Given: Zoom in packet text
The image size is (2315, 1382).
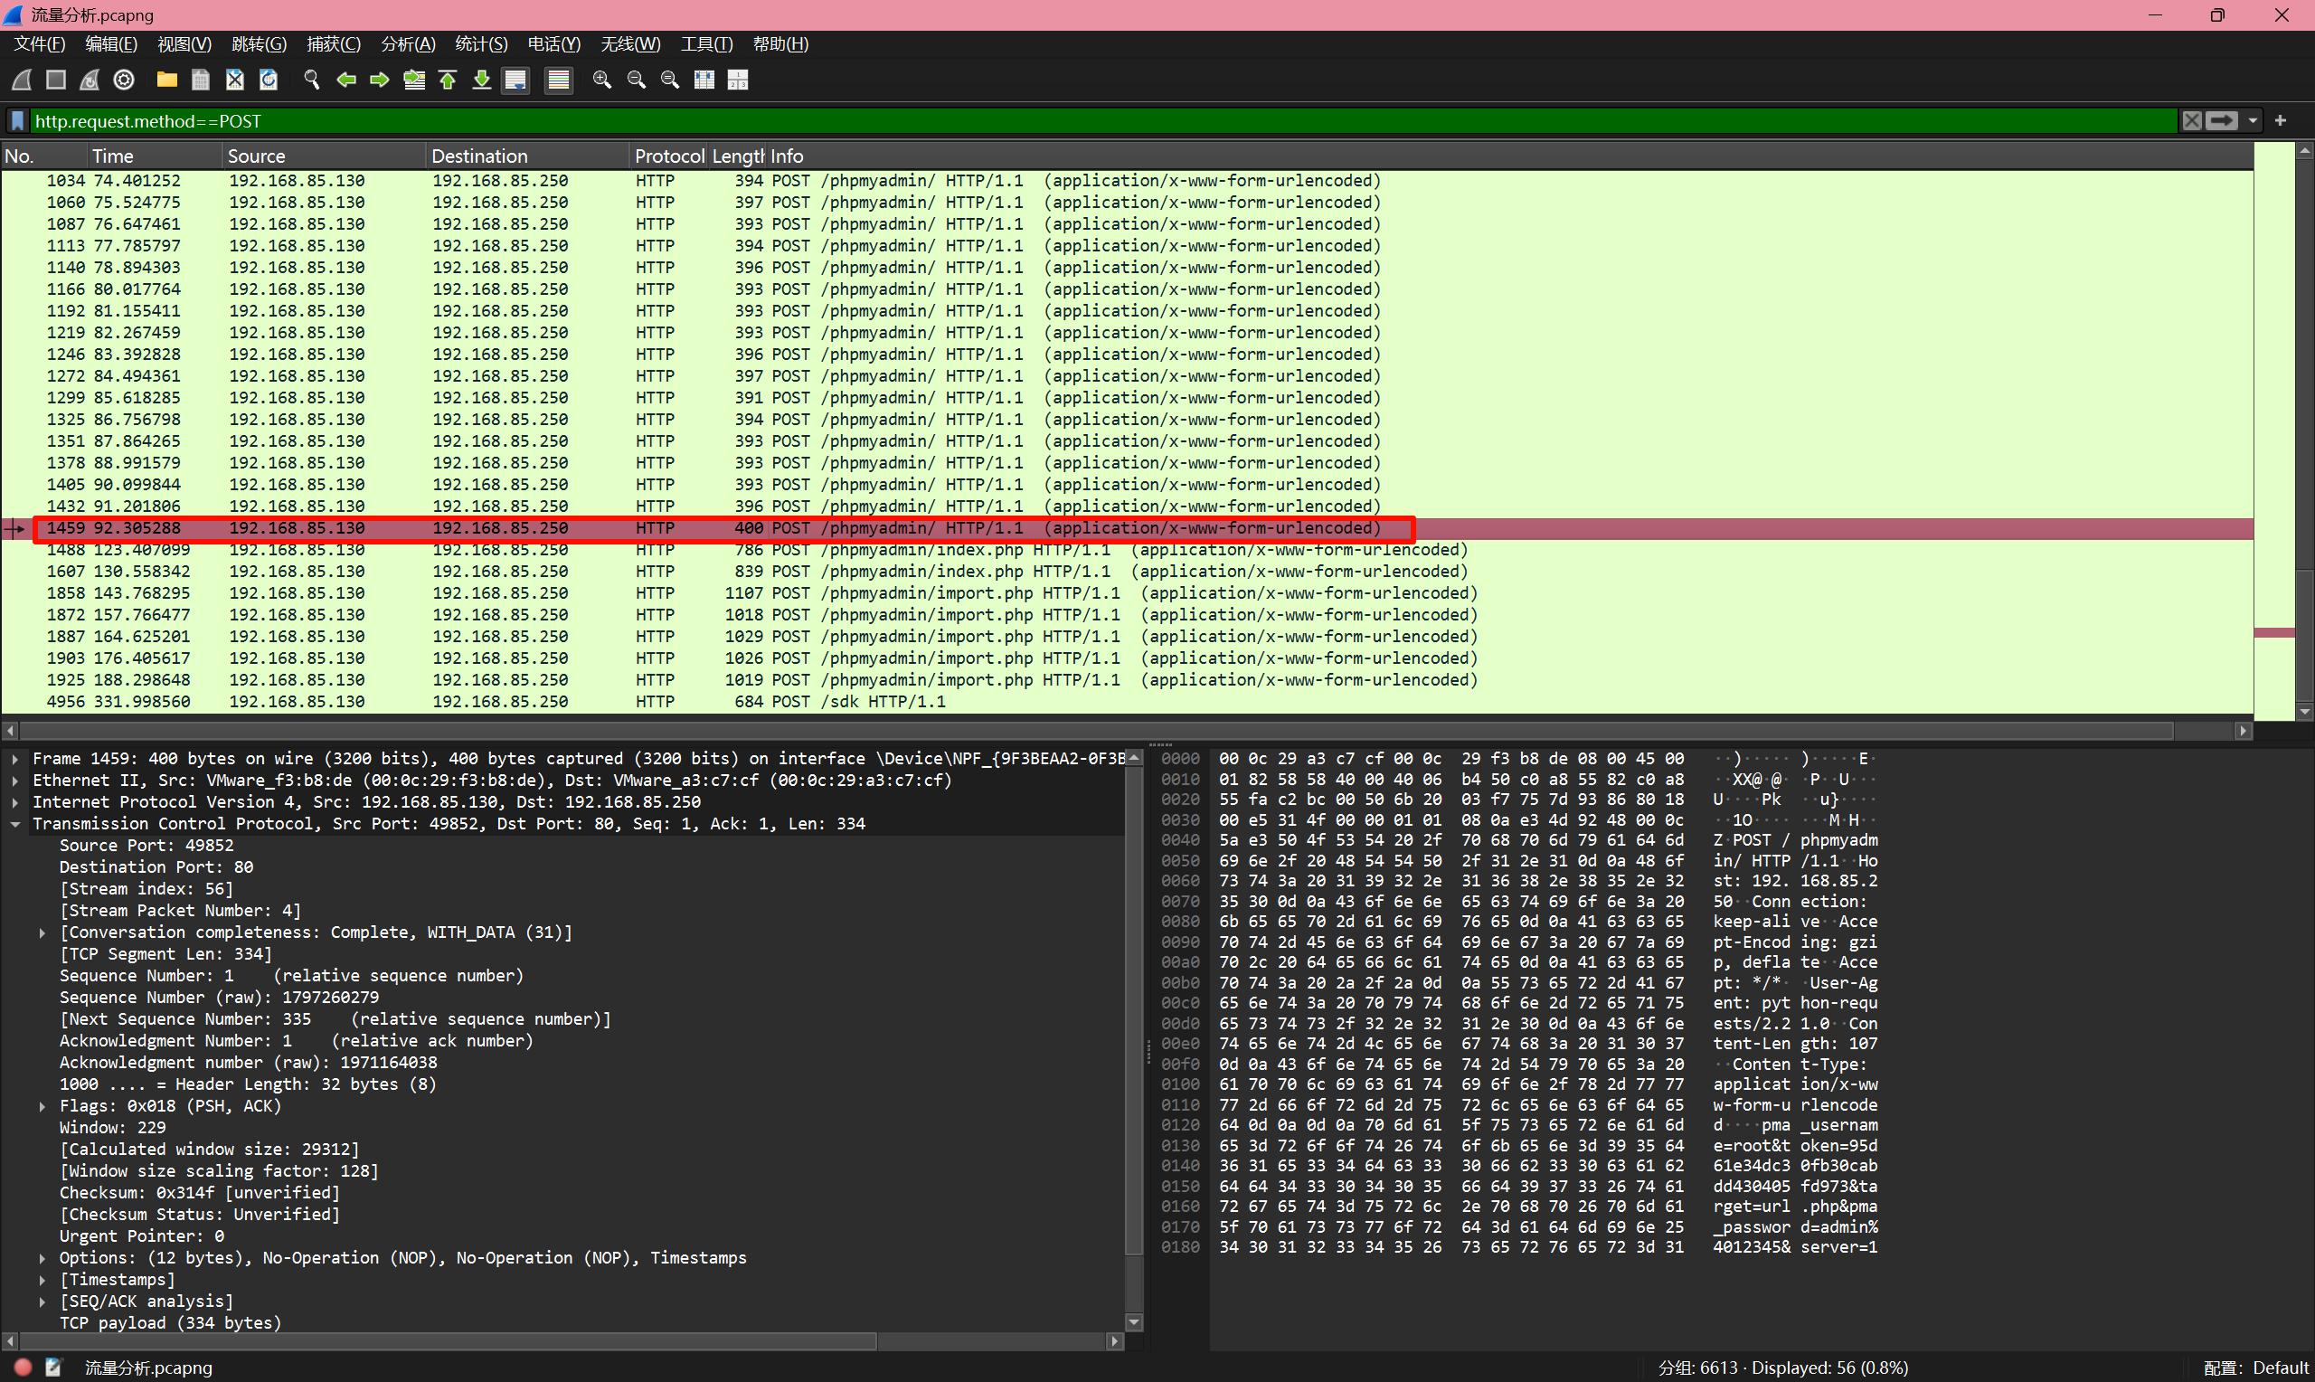Looking at the screenshot, I should [602, 80].
